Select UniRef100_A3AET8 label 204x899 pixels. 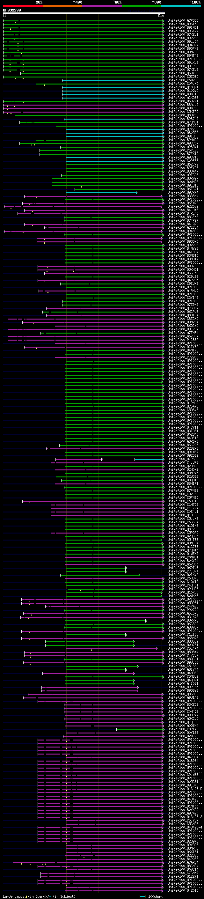pyautogui.click(x=183, y=94)
